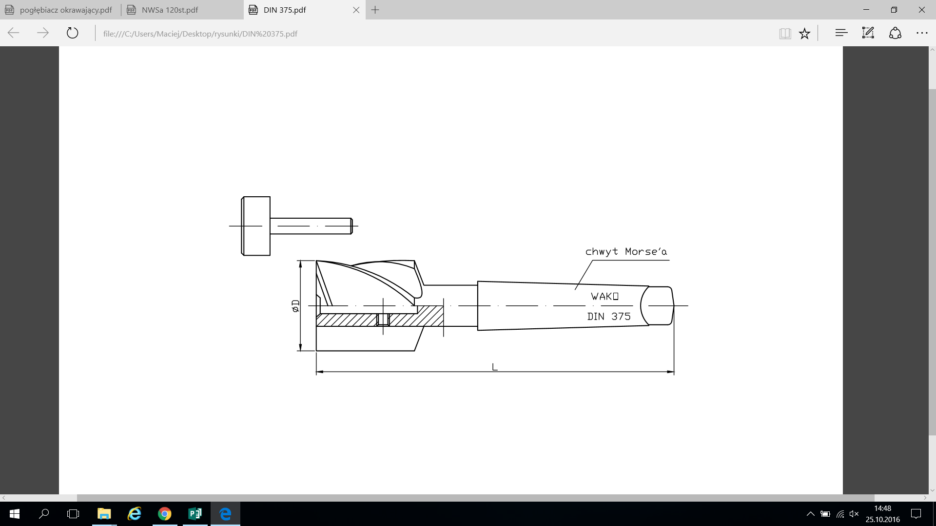Open the Wi-Fi network flyout
Viewport: 936px width, 526px height.
840,514
